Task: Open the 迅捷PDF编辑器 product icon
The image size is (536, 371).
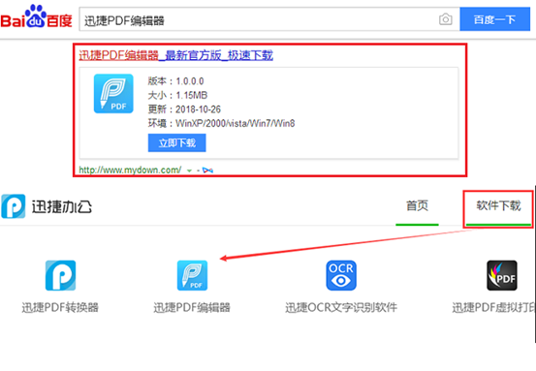Action: [192, 275]
